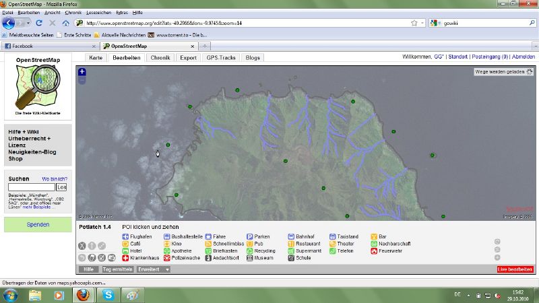The width and height of the screenshot is (539, 303).
Task: Pick the Bushaltestelle POI icon
Action: pos(166,237)
